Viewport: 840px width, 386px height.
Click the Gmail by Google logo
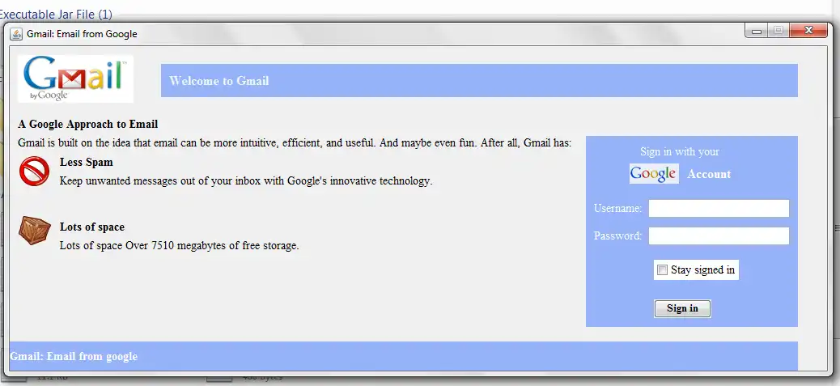(75, 78)
